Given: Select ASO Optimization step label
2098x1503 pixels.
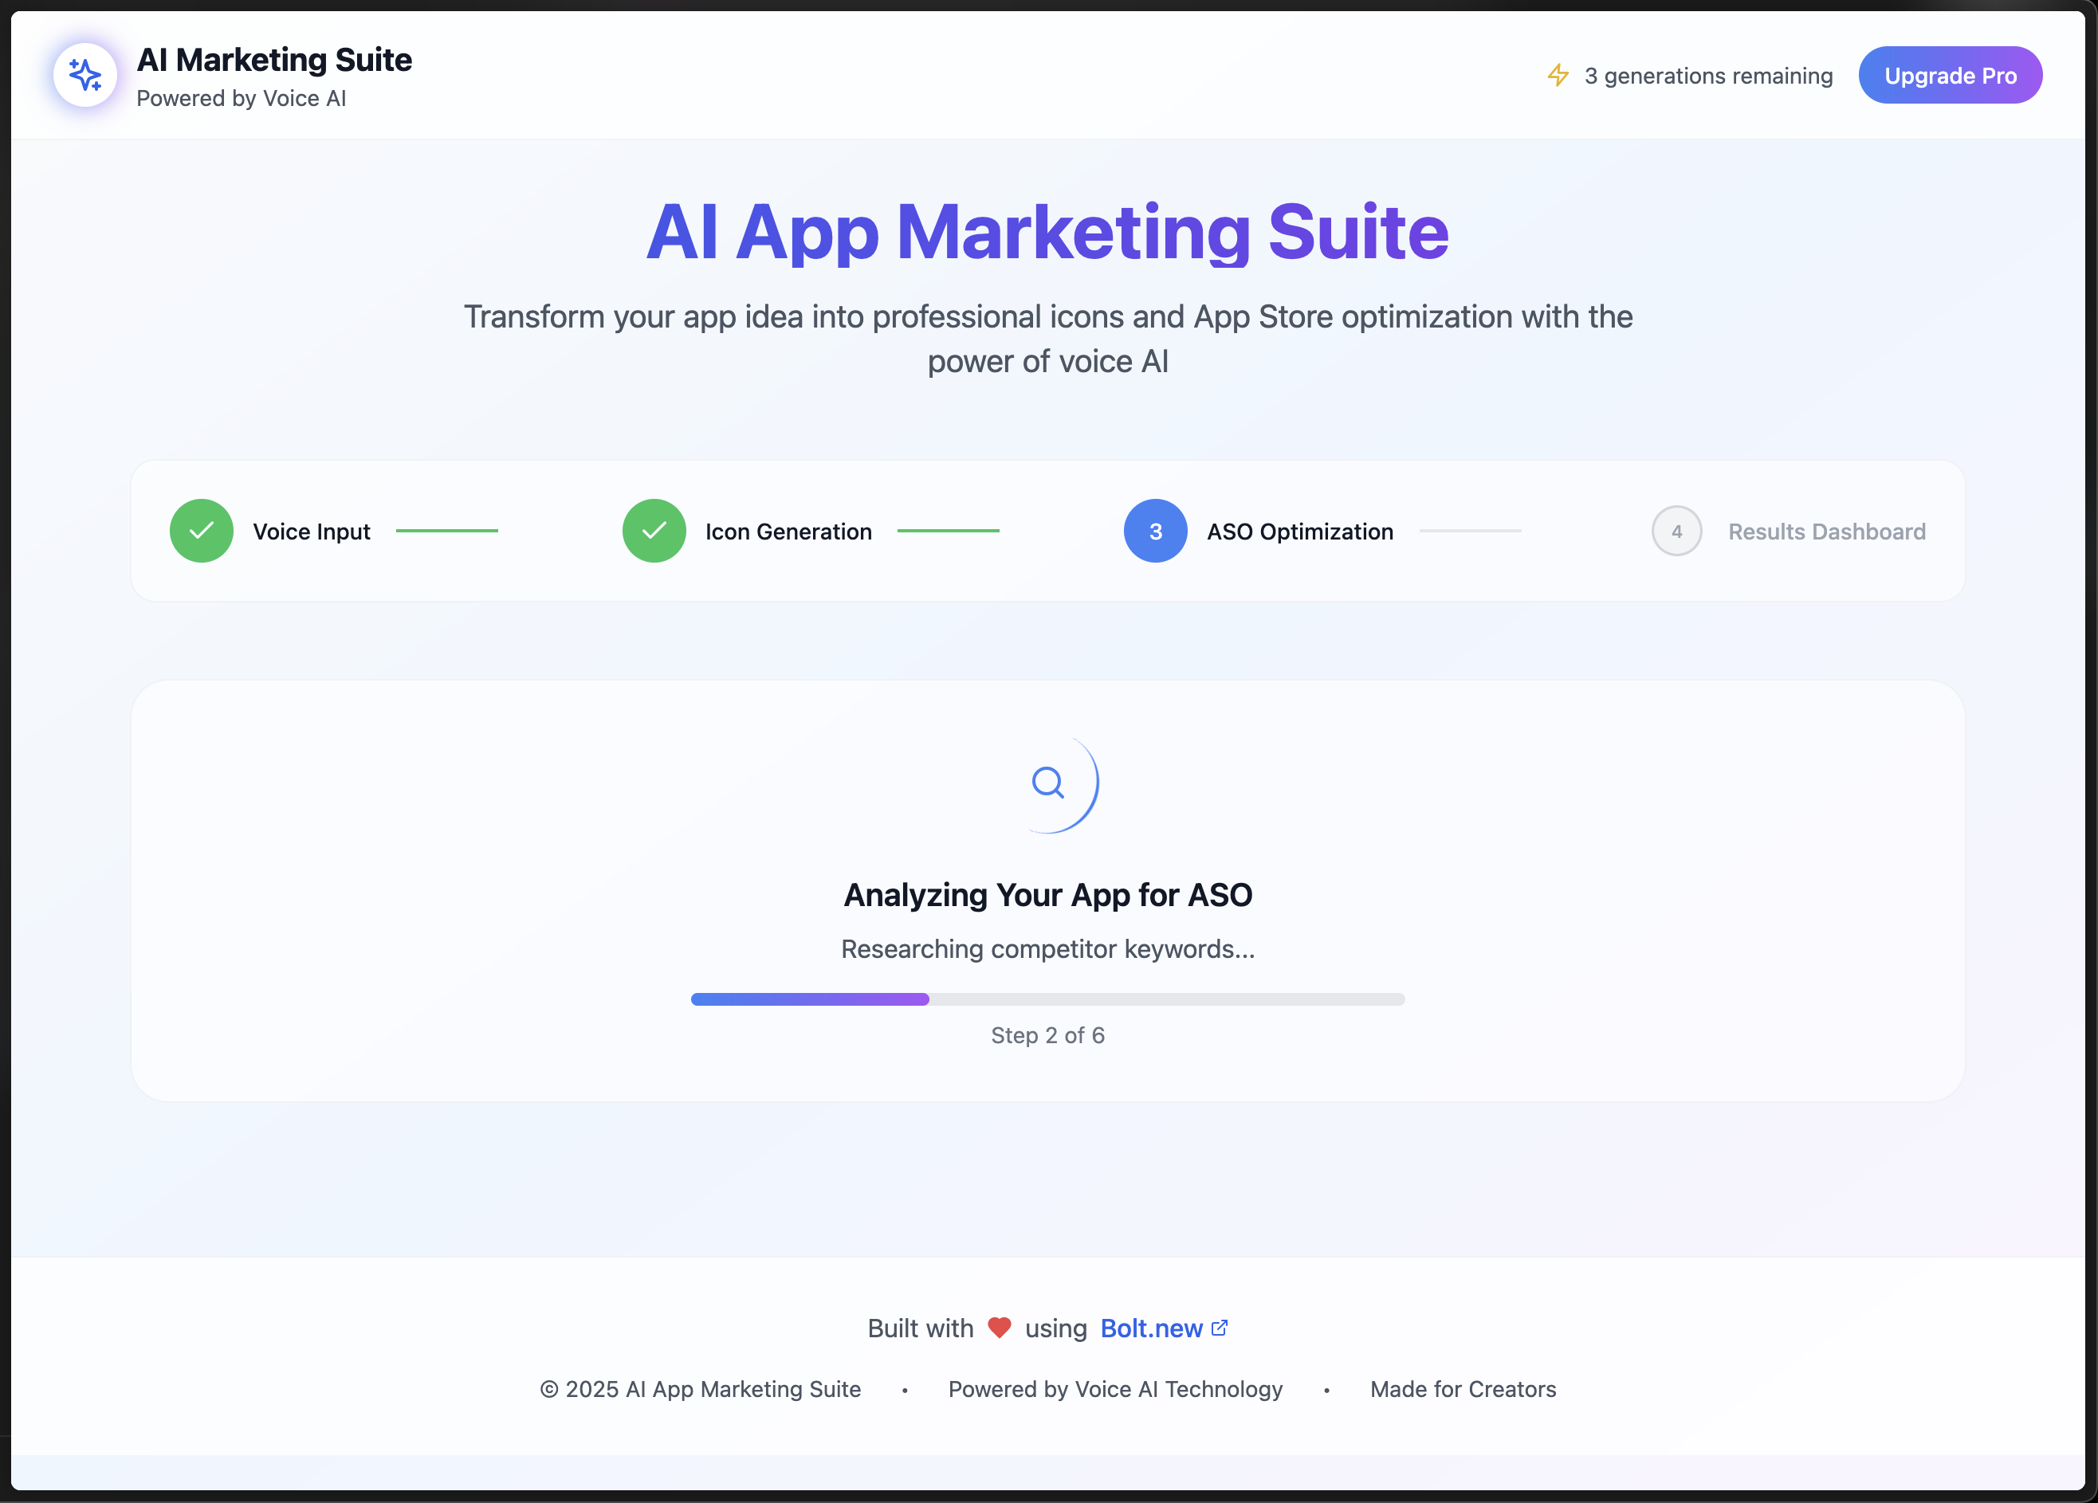Looking at the screenshot, I should pyautogui.click(x=1299, y=532).
